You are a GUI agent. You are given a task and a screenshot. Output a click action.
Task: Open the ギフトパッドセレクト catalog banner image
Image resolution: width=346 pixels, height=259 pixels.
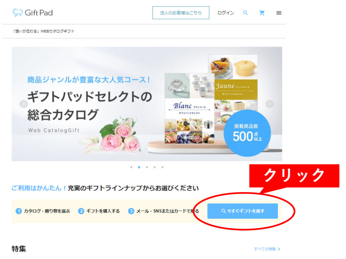[x=147, y=104]
